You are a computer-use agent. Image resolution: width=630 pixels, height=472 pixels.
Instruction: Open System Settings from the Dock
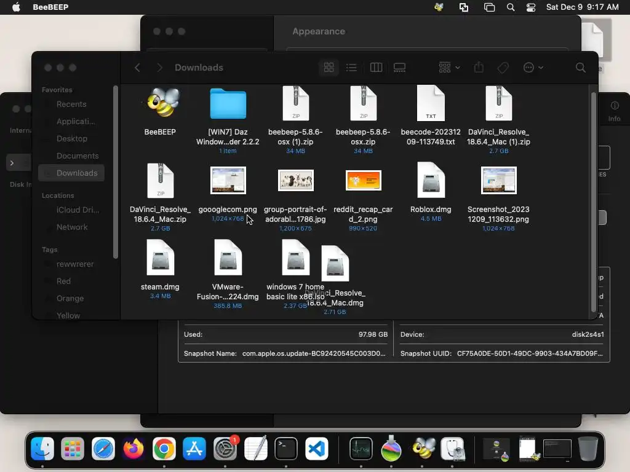pyautogui.click(x=225, y=449)
